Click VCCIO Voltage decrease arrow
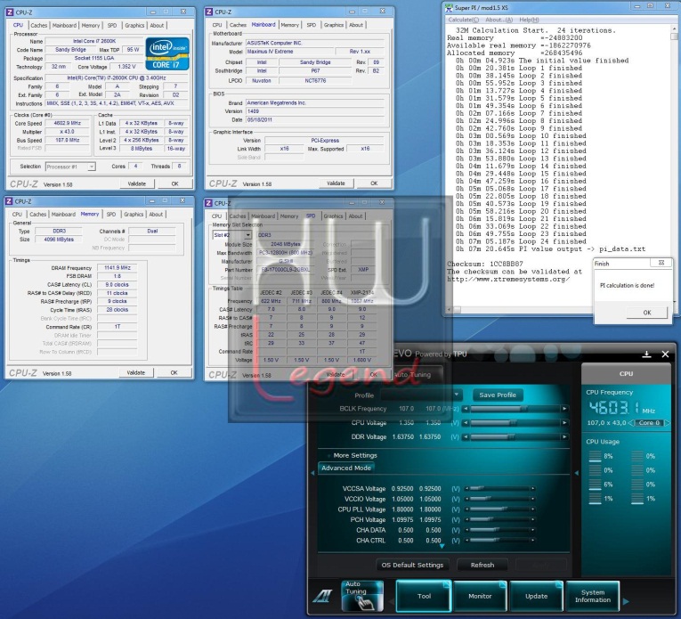 (x=466, y=499)
